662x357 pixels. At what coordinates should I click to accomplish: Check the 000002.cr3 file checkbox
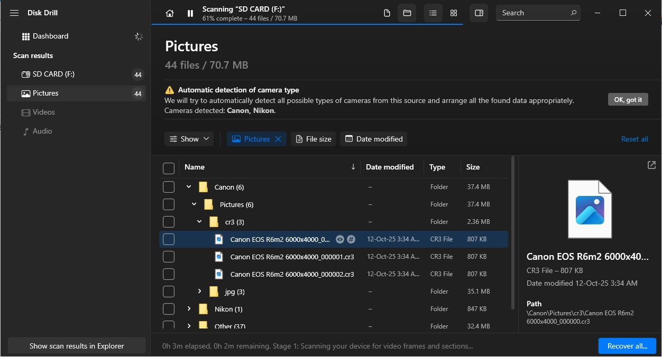pyautogui.click(x=169, y=274)
